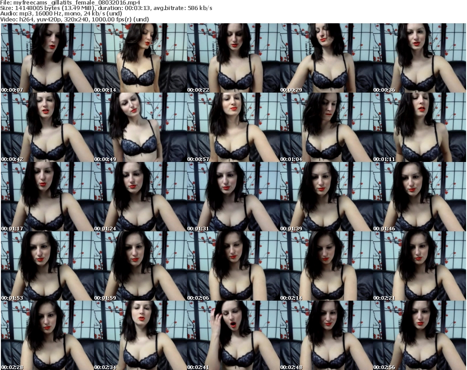
Task: Open the 00:00:49 thumbnail
Action: point(140,127)
